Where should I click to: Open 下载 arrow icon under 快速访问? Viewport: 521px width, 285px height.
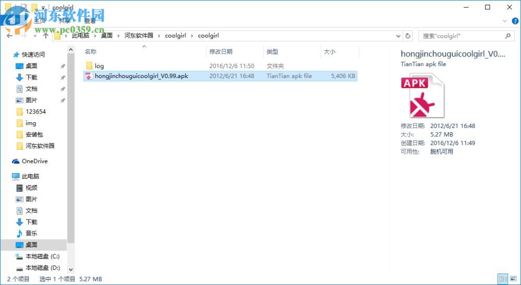(x=20, y=77)
